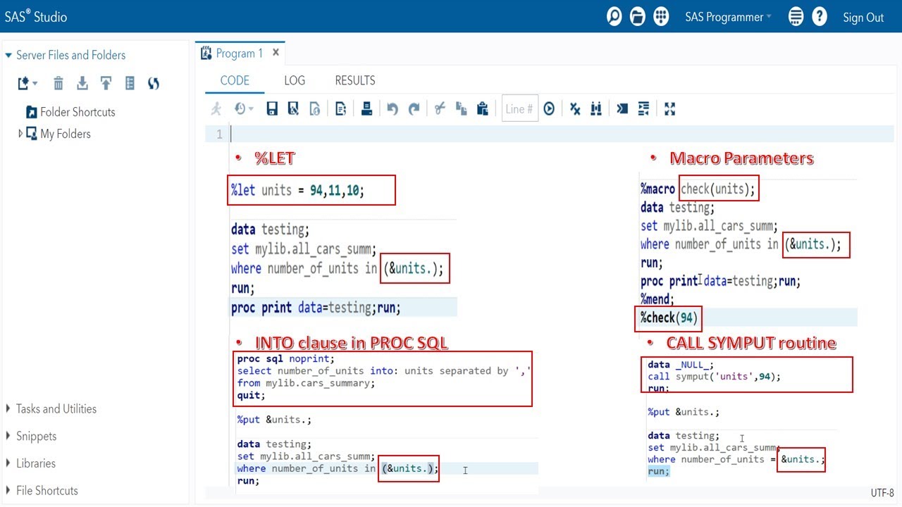Expand the My Folders tree node

[x=20, y=133]
